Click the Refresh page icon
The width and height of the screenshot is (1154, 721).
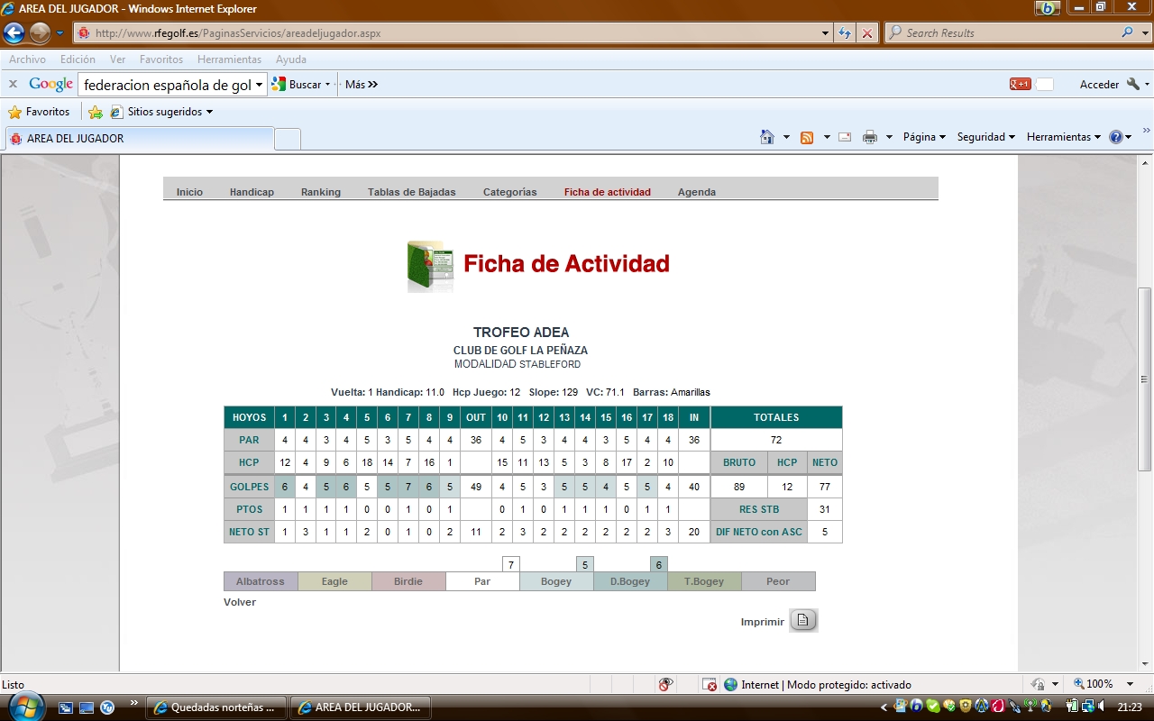pyautogui.click(x=845, y=33)
